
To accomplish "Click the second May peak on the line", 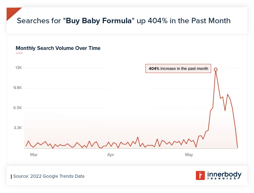I will pyautogui.click(x=228, y=94).
